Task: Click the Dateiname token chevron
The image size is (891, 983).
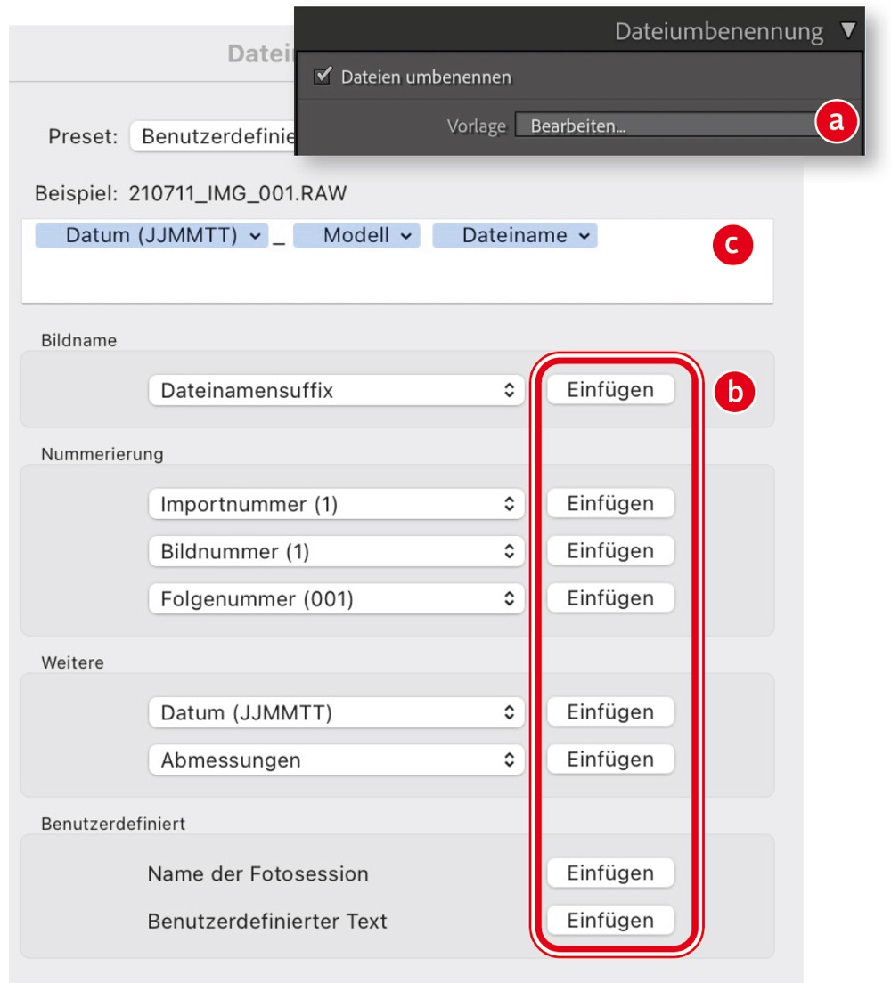Action: point(584,236)
